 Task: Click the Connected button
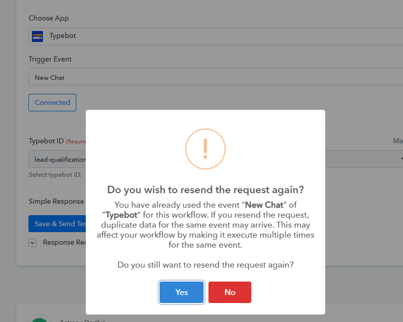pyautogui.click(x=52, y=103)
